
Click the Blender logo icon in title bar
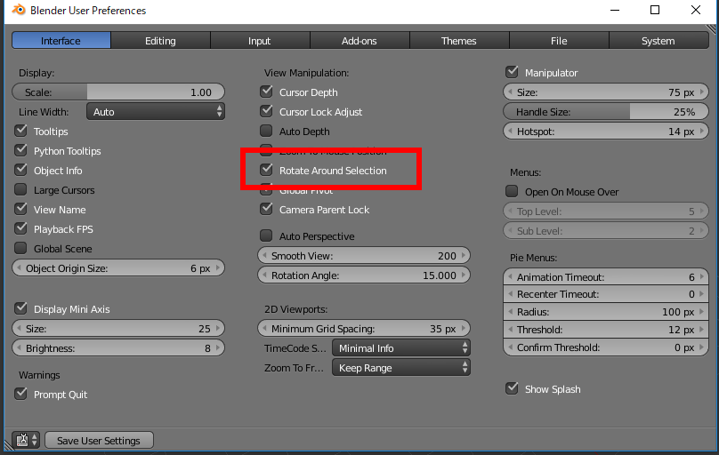pos(19,10)
